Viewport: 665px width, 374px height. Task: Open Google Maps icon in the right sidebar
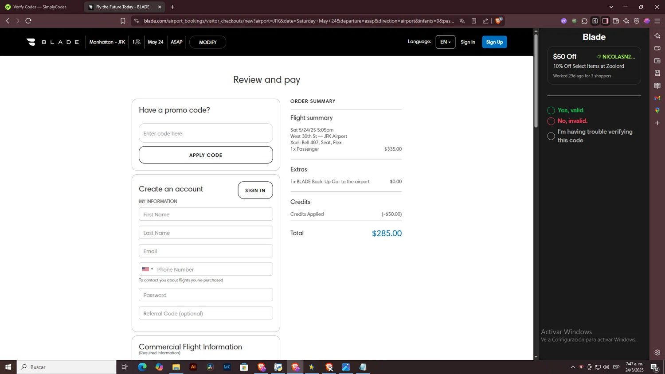click(x=657, y=110)
